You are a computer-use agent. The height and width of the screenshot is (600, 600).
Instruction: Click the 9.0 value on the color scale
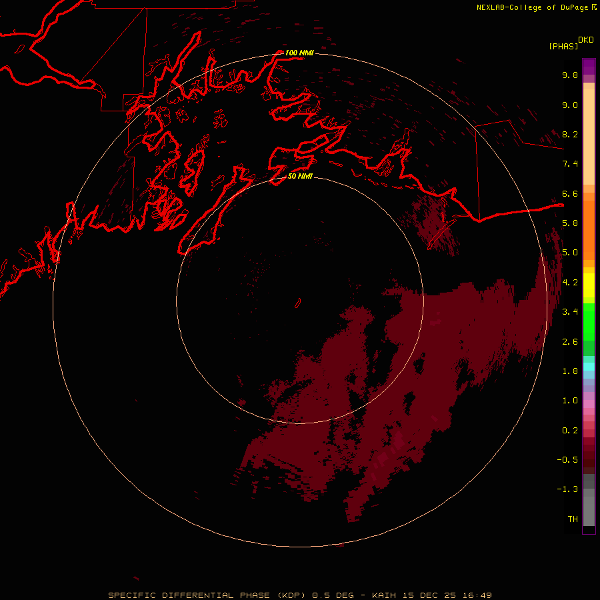[x=570, y=105]
